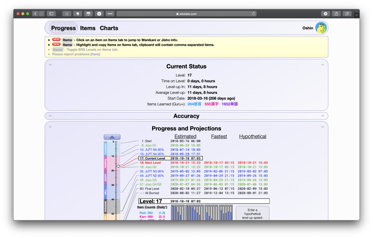Switch to the Progress tab
The width and height of the screenshot is (373, 238).
[63, 28]
